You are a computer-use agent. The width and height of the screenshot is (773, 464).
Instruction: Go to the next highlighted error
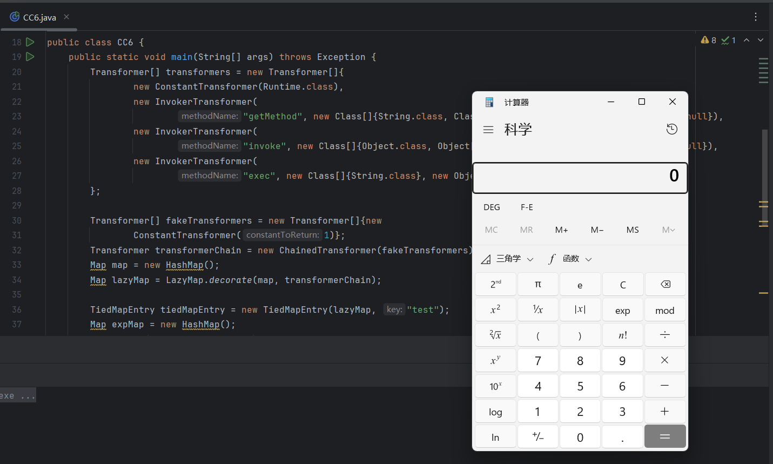point(761,40)
